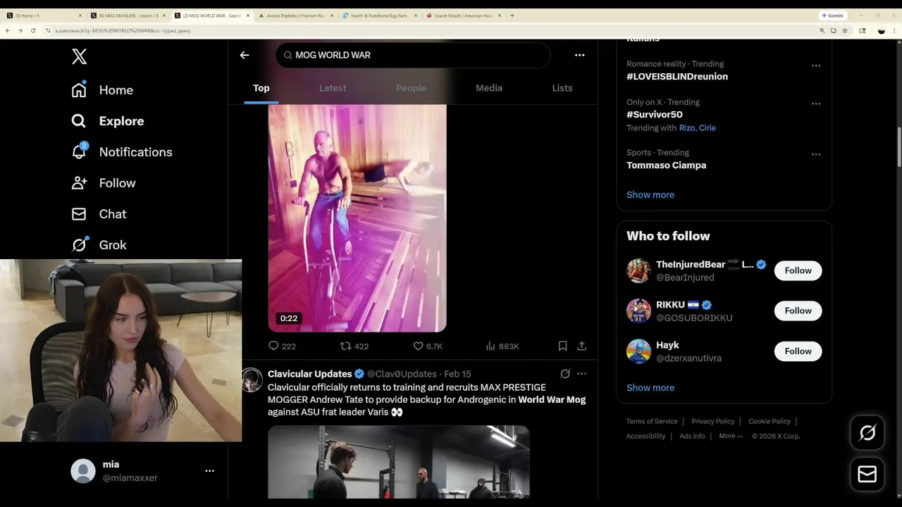Click Clavicular Updates avatar
Screen dimensions: 902x507
pos(252,380)
